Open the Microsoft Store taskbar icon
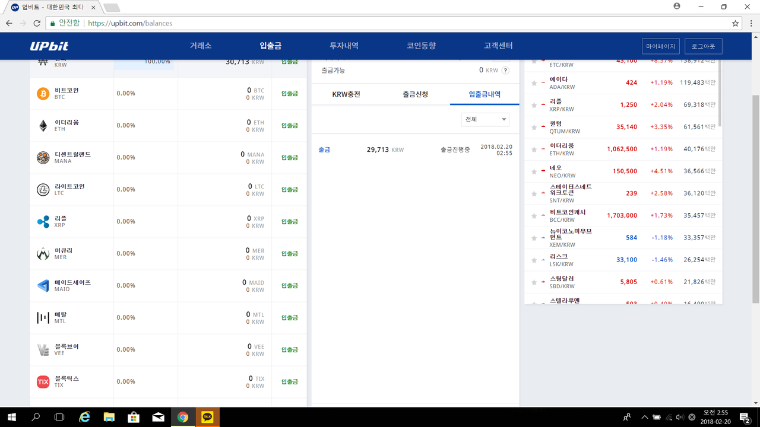 134,417
